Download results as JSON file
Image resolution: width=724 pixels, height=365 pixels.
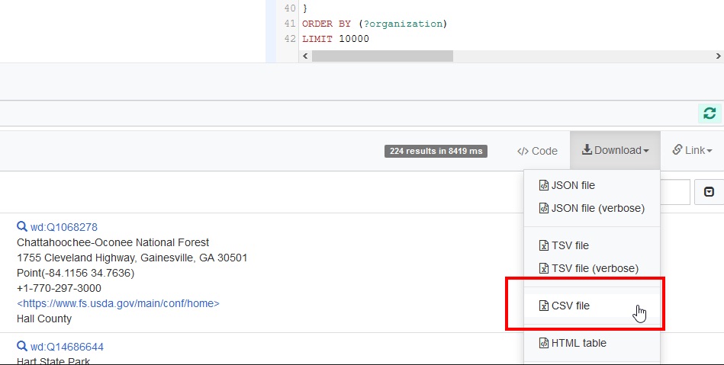(x=592, y=185)
